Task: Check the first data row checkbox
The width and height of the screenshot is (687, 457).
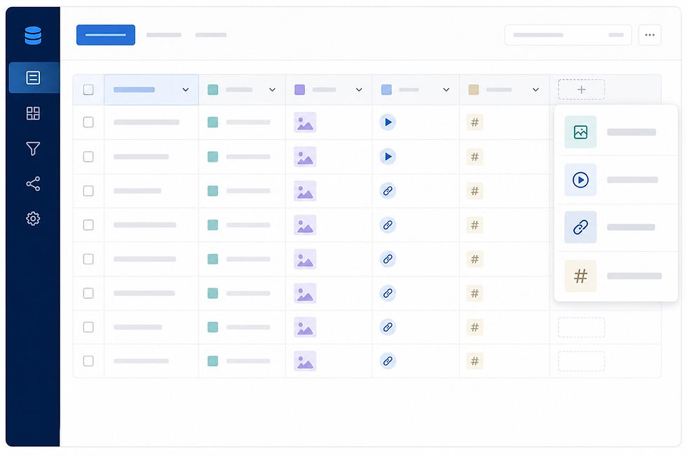Action: point(88,122)
